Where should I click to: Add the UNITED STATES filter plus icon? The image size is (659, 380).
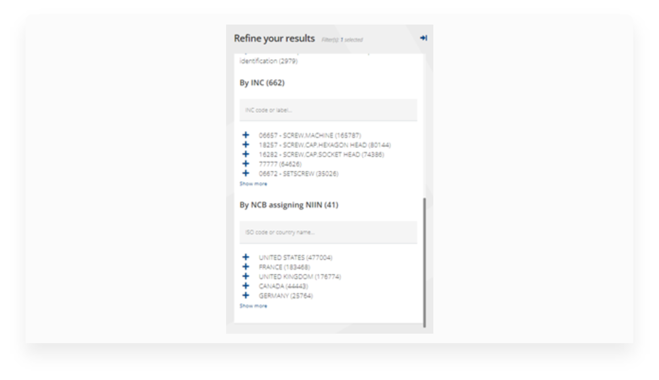[246, 258]
